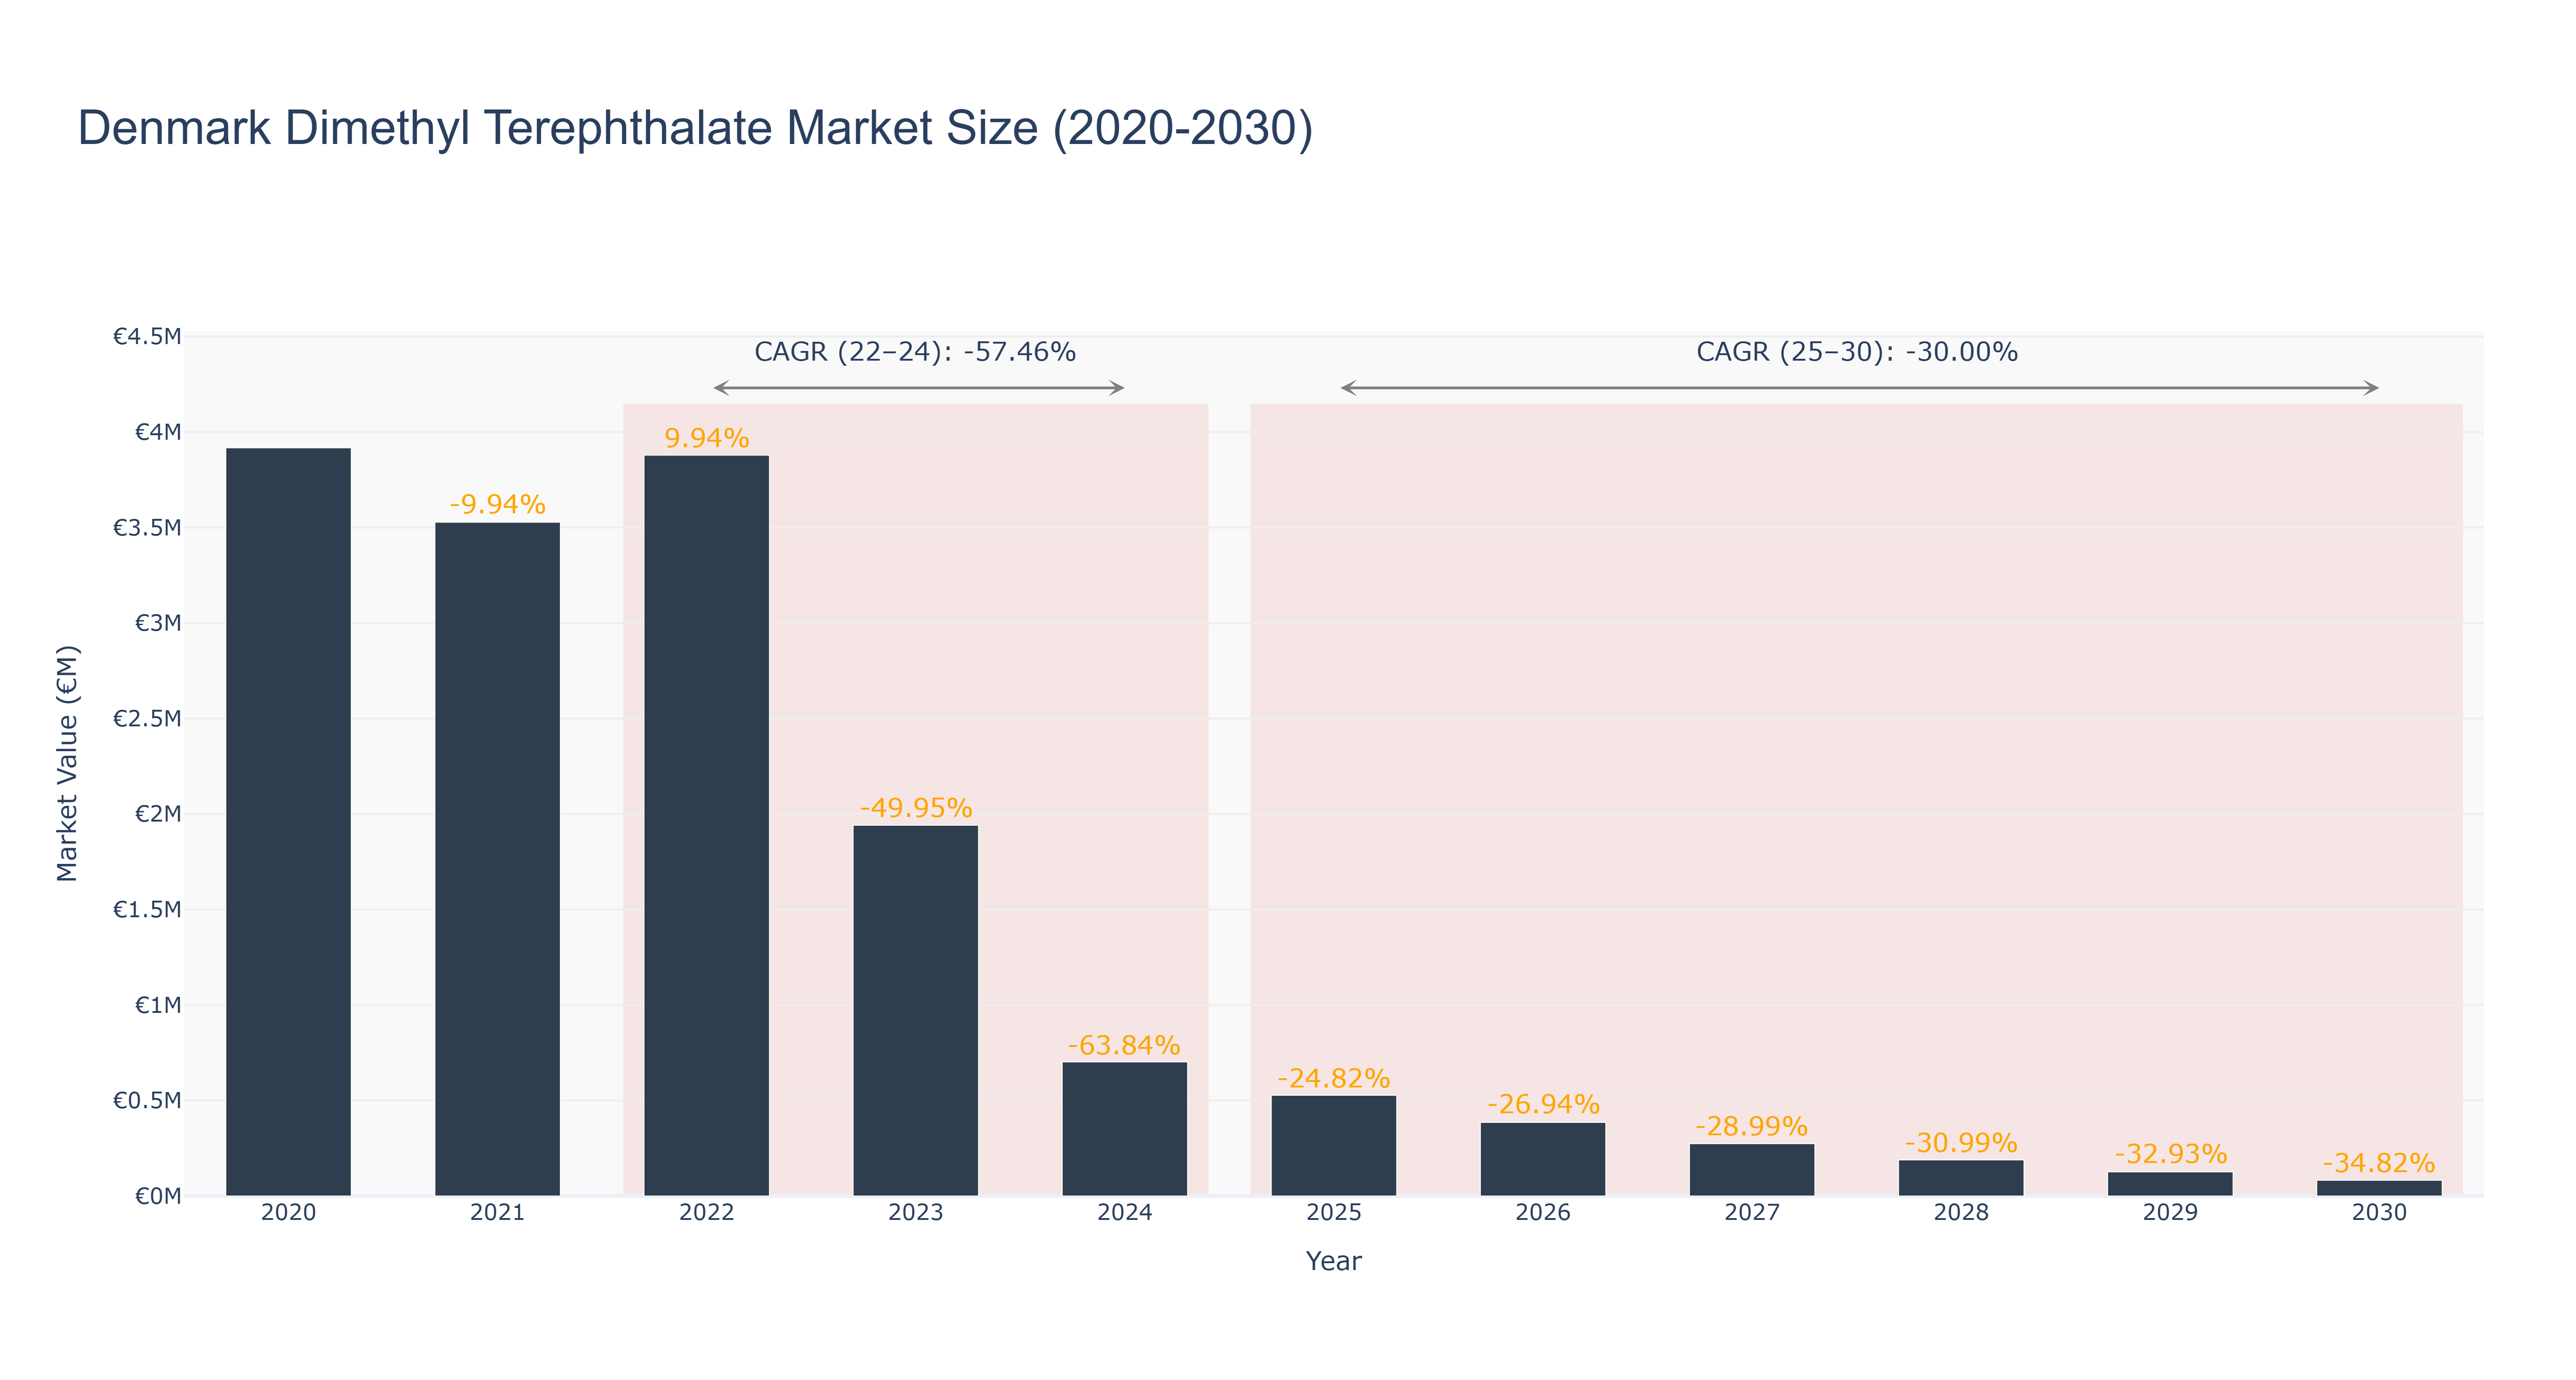This screenshot has height=1380, width=2576.
Task: Click 'CAGR (25–30): -30.00%' annotation
Action: tap(1857, 352)
